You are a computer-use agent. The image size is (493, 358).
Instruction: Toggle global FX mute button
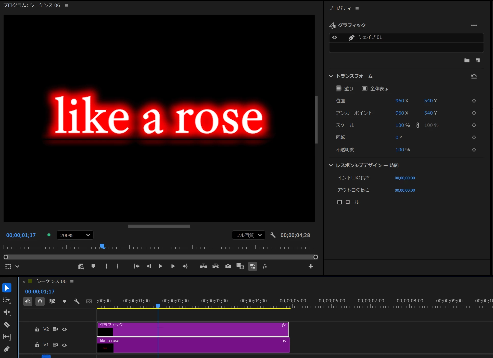265,266
